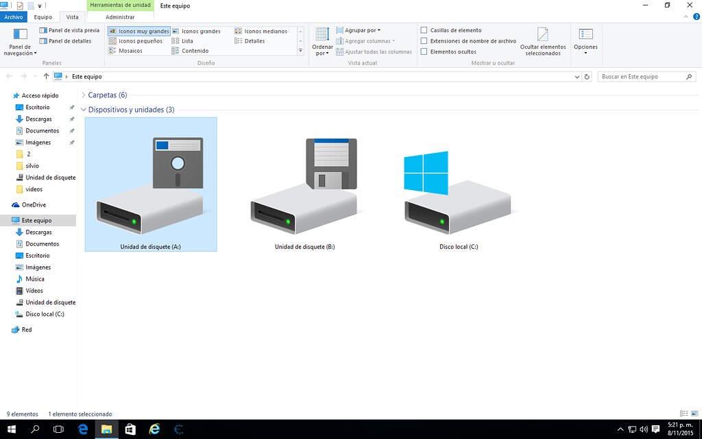This screenshot has width=702, height=439.
Task: Click the Herramientas de unidad contextual tab
Action: click(x=120, y=5)
